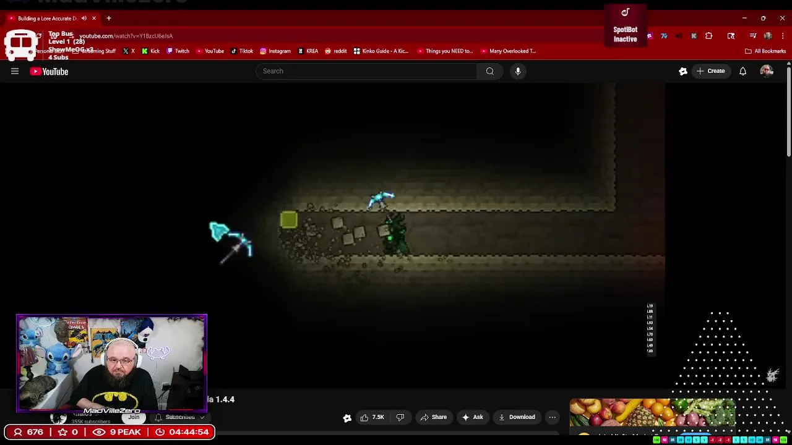
Task: Open the Many Overlooked T... bookmark
Action: 508,51
